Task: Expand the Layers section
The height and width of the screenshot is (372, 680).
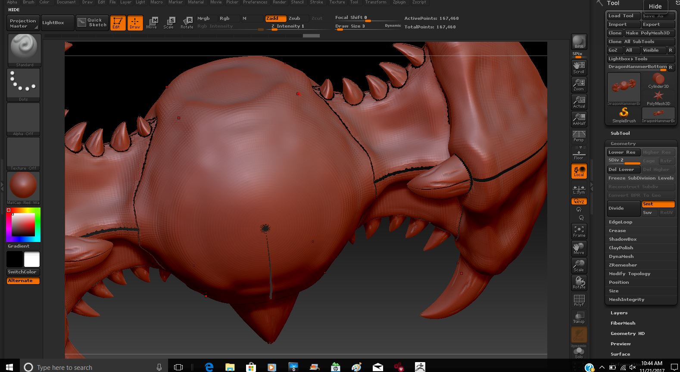Action: [x=619, y=313]
